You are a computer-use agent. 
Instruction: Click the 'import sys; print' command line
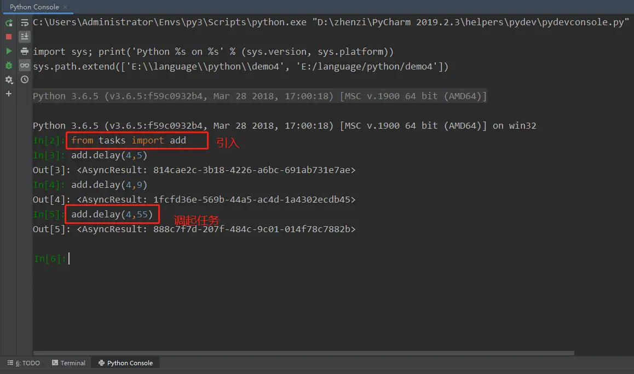point(213,52)
